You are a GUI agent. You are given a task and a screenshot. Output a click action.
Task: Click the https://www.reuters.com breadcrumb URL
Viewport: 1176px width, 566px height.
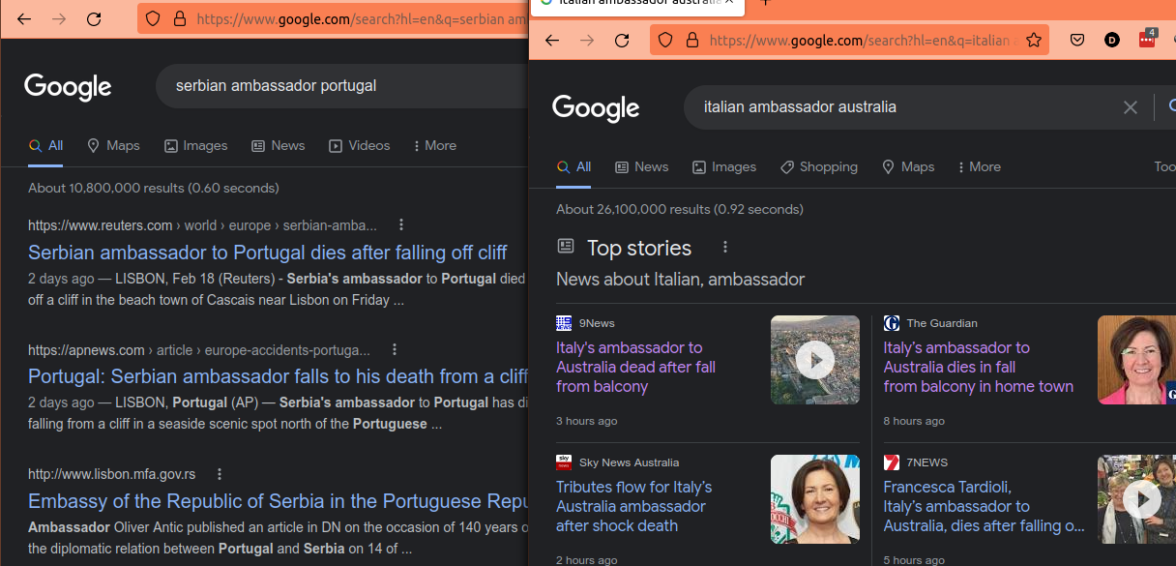(101, 225)
